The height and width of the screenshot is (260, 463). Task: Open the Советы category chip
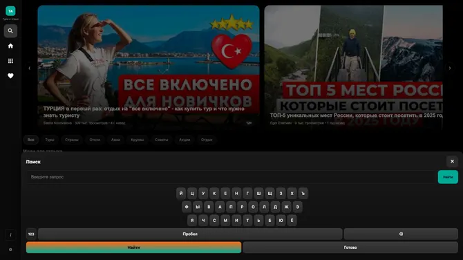(162, 140)
